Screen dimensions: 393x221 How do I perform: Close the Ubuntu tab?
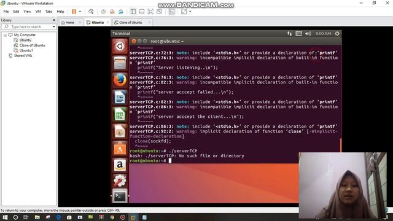108,23
